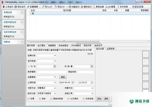The height and width of the screenshot is (107, 152).
Task: Switch to the 手机端描述 tab
Action: (76, 45)
